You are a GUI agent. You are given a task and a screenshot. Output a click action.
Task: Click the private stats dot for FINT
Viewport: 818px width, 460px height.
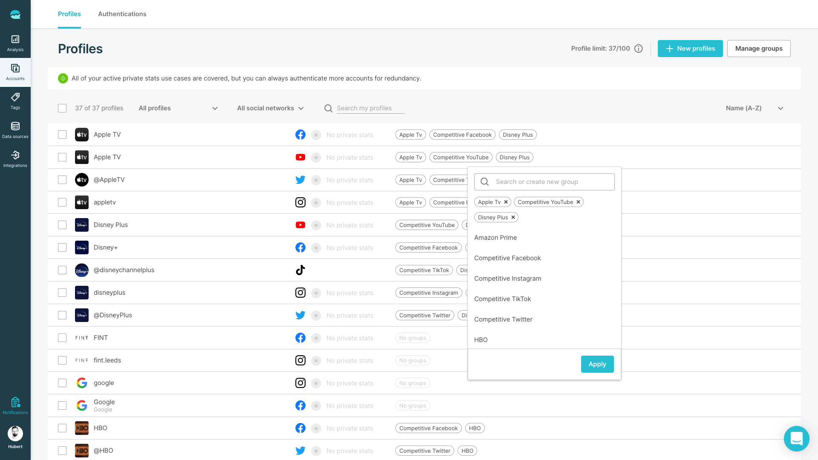(316, 338)
